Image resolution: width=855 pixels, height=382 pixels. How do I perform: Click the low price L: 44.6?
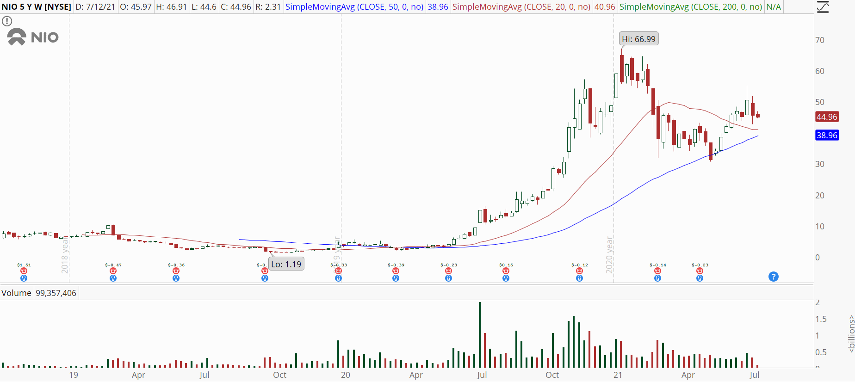tap(204, 7)
